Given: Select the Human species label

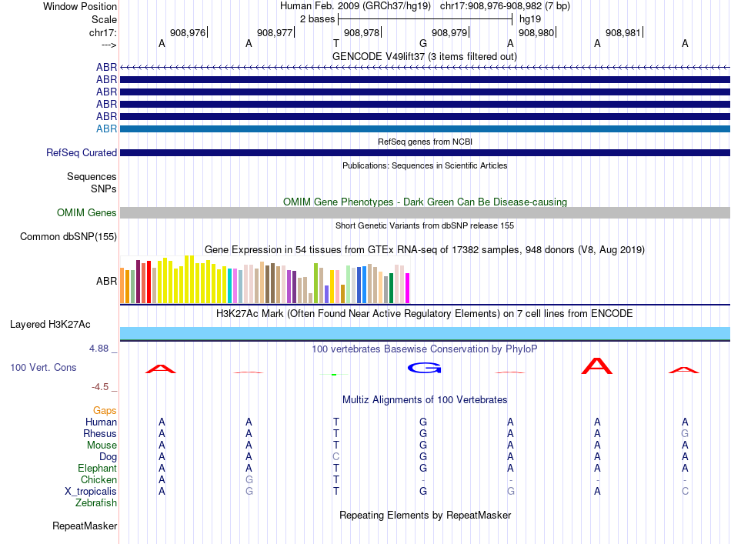Looking at the screenshot, I should [x=101, y=422].
